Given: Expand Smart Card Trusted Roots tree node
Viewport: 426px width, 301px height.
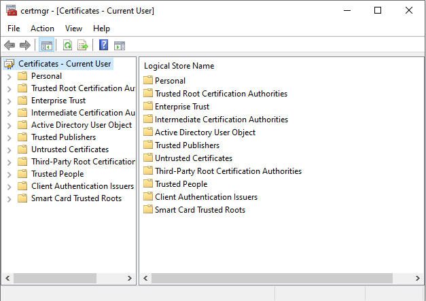Looking at the screenshot, I should [x=10, y=199].
